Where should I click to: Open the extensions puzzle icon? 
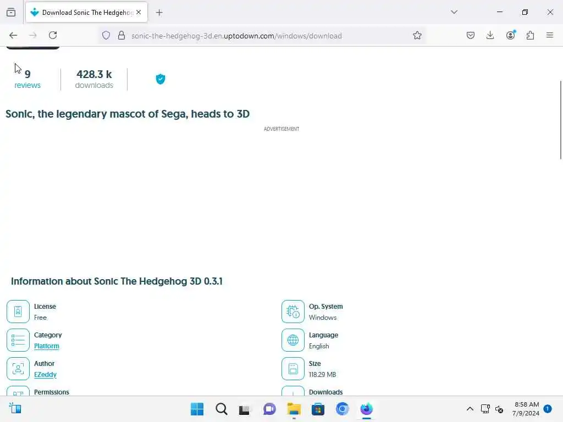(x=531, y=35)
